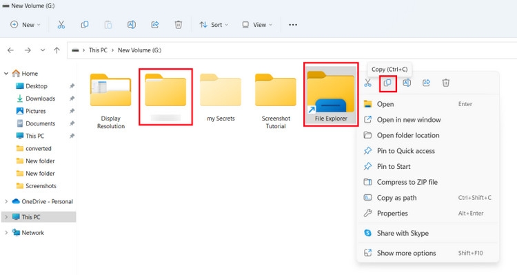This screenshot has height=275, width=517.
Task: Click the Cut icon in top toolbar
Action: 61,25
